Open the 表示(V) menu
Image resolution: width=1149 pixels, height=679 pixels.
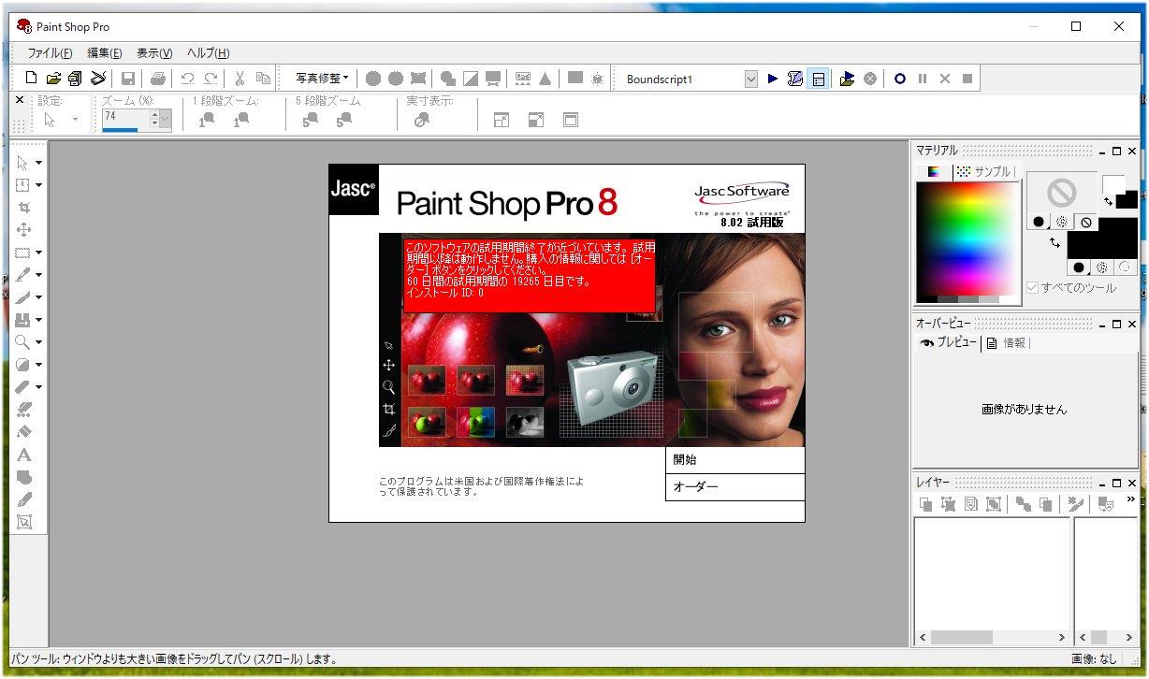[154, 52]
